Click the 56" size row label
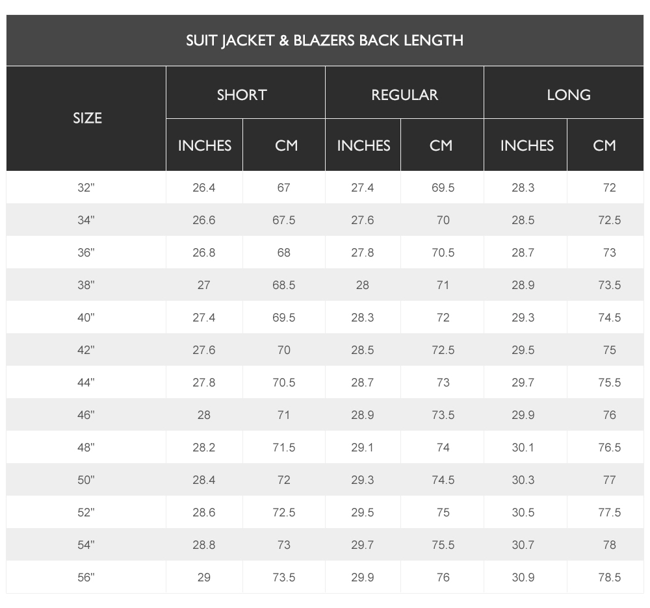 point(86,577)
